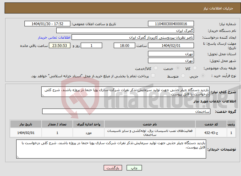Screen dimensions: 241x176
Task: Click the resize handle of شرح کلی نیاز box
Action: point(43,95)
